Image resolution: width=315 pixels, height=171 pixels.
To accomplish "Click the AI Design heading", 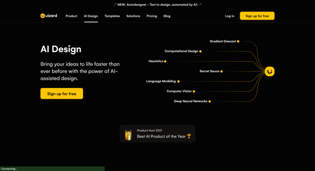I will pos(61,49).
